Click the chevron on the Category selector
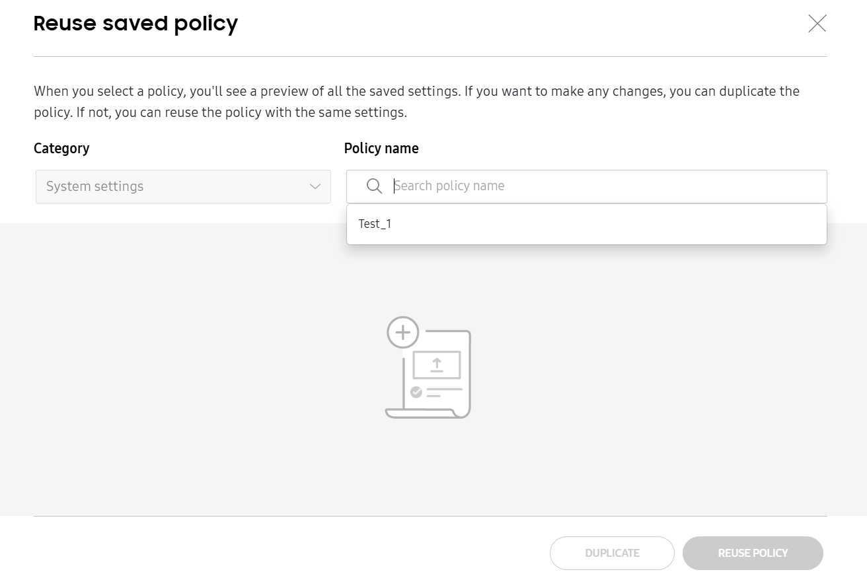The width and height of the screenshot is (867, 576). 315,187
